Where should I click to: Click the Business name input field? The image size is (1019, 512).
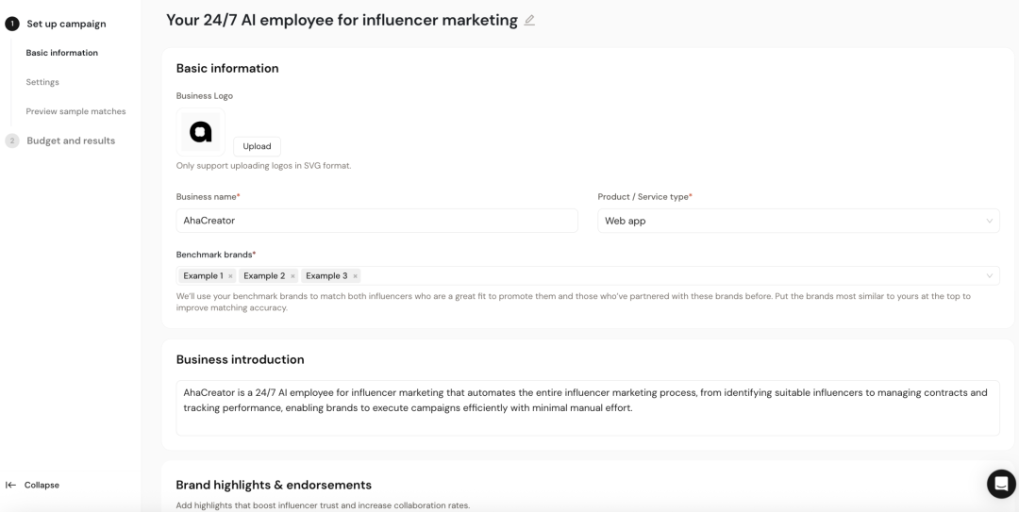click(x=376, y=221)
